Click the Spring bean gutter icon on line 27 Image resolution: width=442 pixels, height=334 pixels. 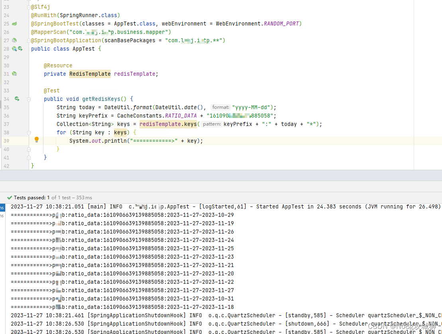click(14, 40)
